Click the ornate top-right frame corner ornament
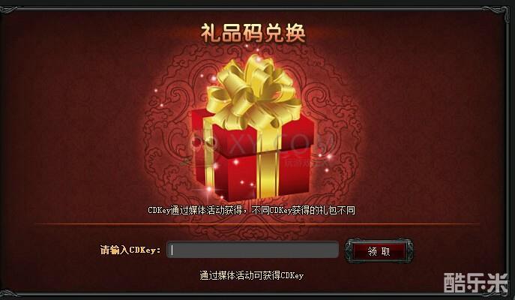 496,13
